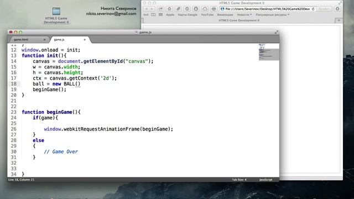The image size is (354, 199).
Task: Change JavaScript syntax in status bar
Action: pos(265,180)
